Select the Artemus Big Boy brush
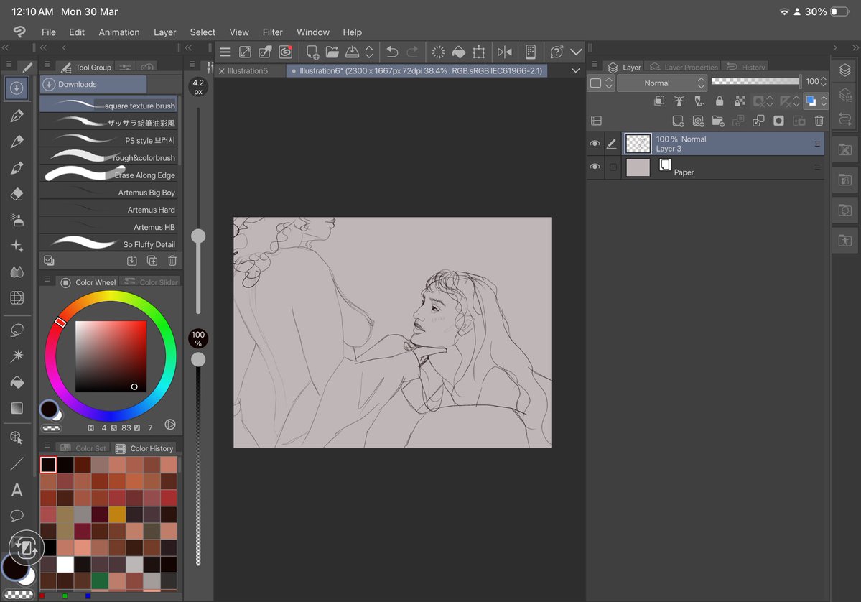This screenshot has height=602, width=861. click(x=108, y=193)
